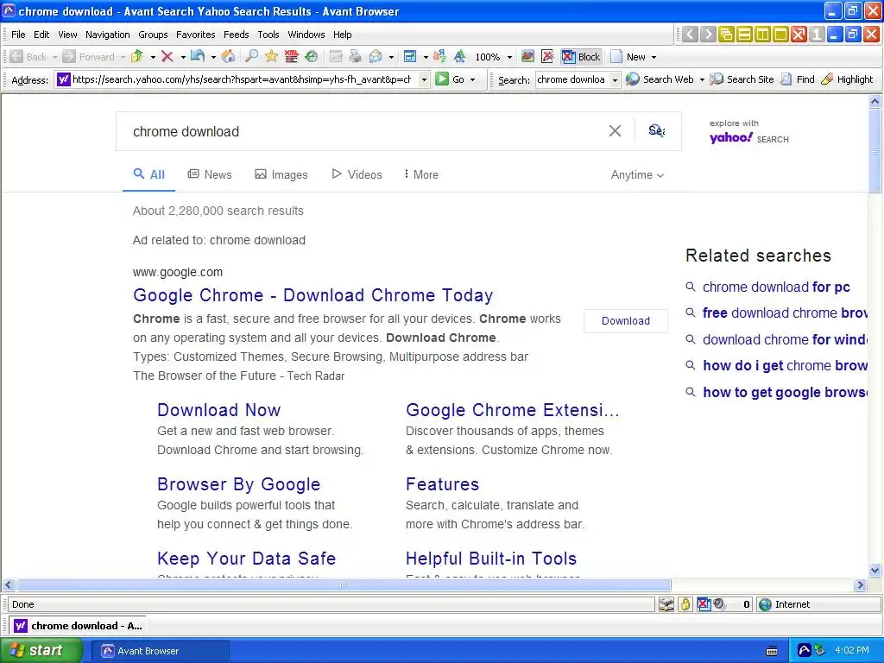This screenshot has width=884, height=663.
Task: Click the Avant Browser system tray icon
Action: point(804,651)
